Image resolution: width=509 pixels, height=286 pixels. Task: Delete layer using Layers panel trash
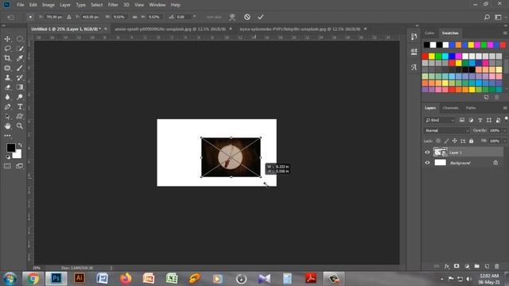[x=496, y=266]
